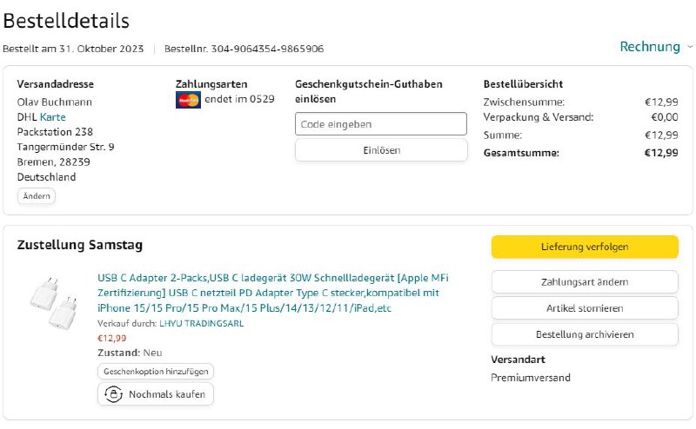The height and width of the screenshot is (429, 696).
Task: Select Zahlungsart ändern
Action: click(x=585, y=281)
